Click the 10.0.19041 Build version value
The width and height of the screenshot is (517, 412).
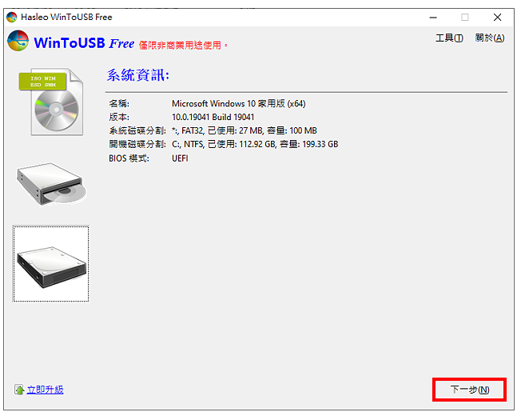pos(213,117)
